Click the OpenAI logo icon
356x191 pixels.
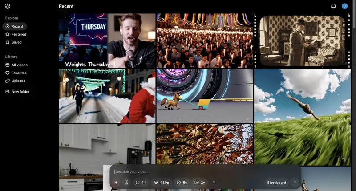[8, 6]
